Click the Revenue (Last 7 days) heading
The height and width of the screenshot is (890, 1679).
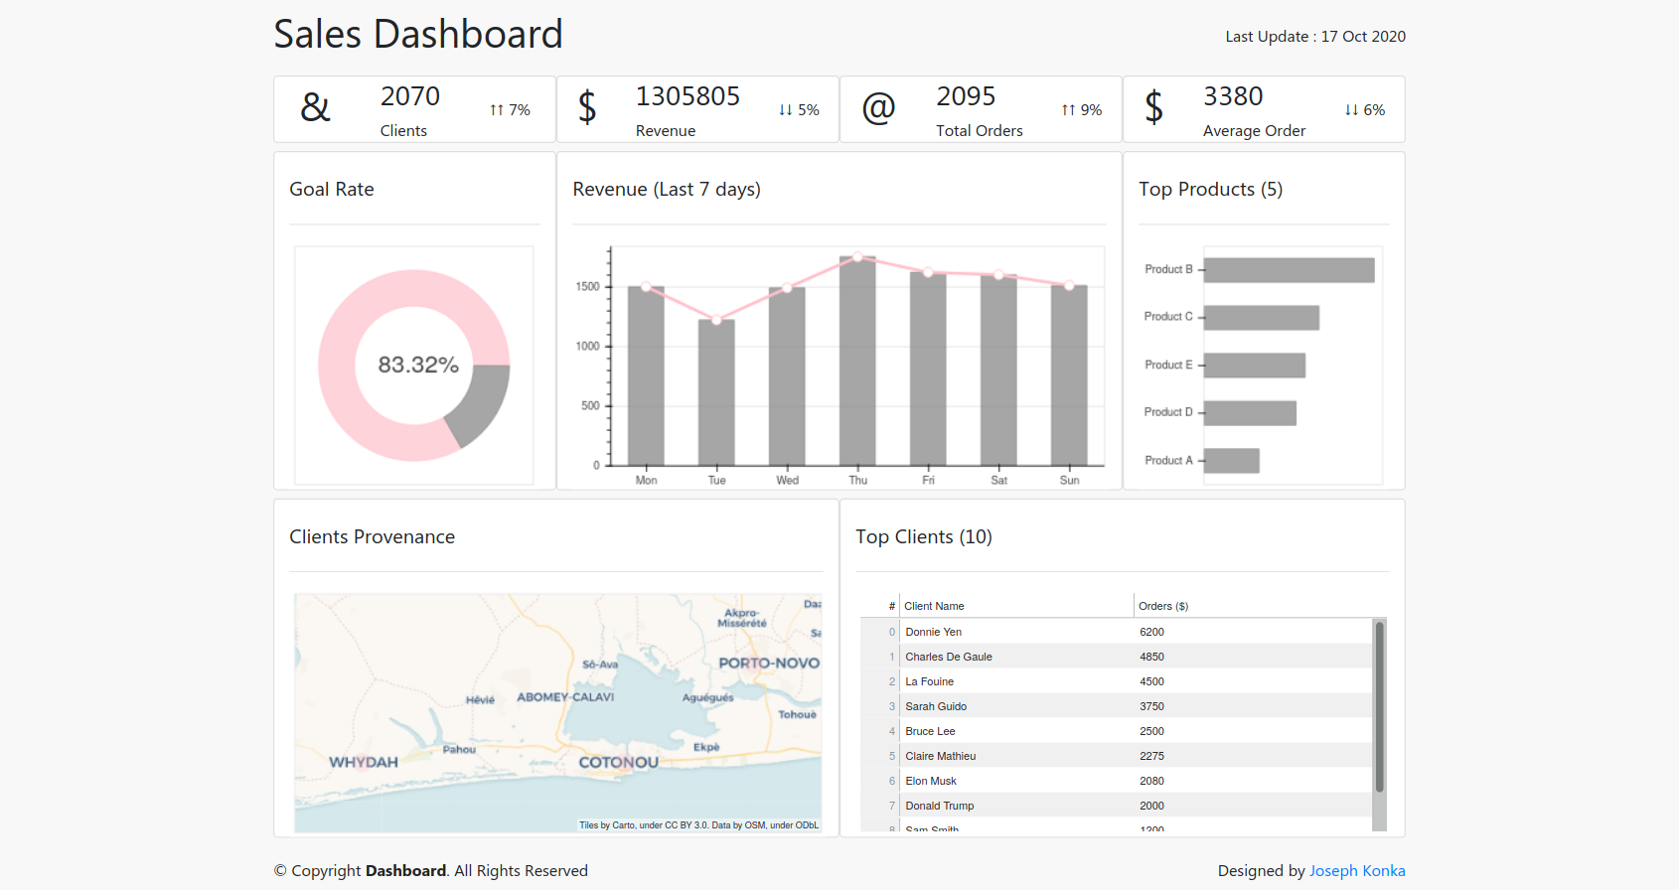point(667,190)
